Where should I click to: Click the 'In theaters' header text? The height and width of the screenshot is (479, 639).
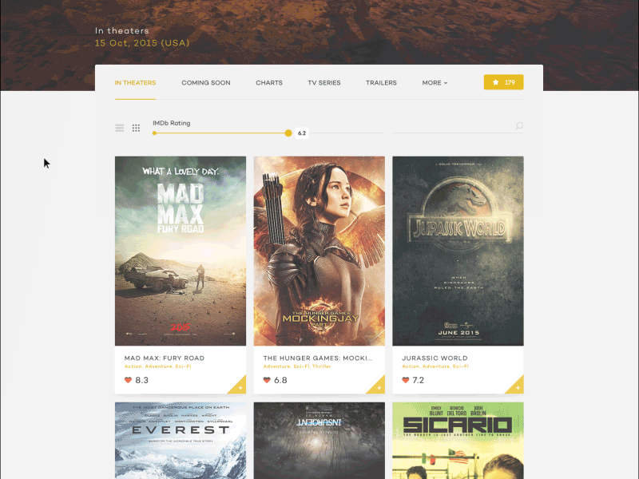[x=122, y=30]
